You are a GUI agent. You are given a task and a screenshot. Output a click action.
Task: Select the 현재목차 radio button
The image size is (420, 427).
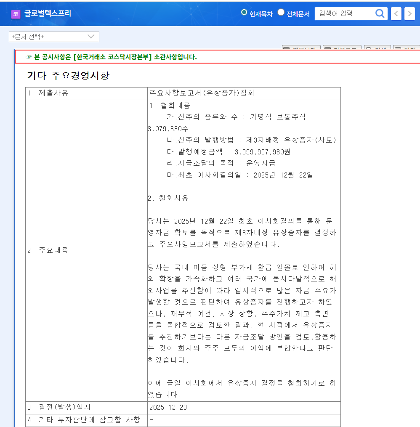[245, 12]
